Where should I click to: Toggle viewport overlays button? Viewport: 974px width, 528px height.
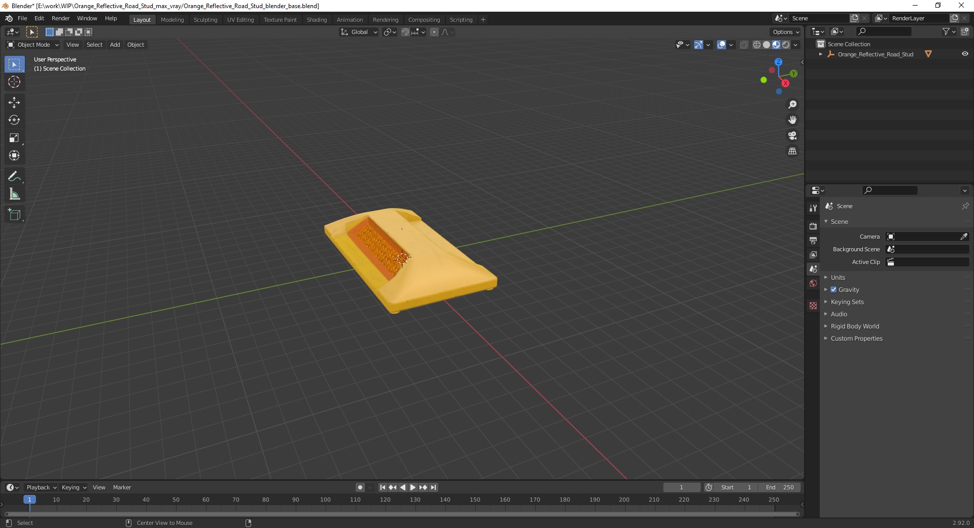(721, 45)
